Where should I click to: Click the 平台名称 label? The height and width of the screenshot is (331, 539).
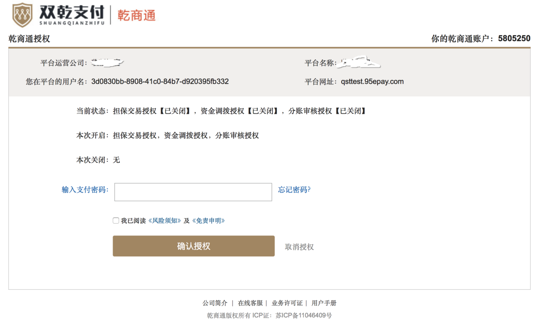coord(320,63)
